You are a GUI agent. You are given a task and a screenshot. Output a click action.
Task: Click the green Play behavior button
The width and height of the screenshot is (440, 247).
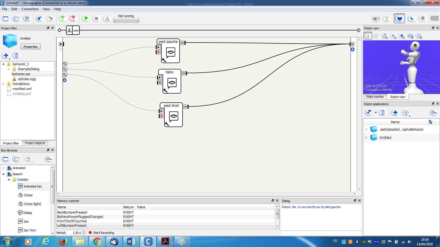click(86, 18)
